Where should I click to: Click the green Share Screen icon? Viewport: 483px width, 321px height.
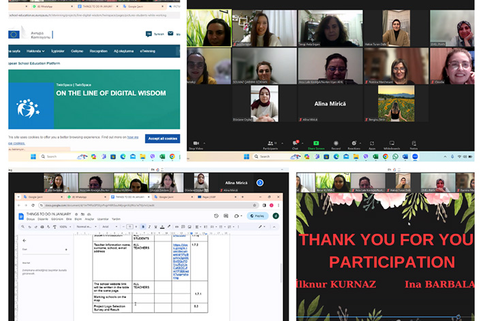[x=315, y=144]
